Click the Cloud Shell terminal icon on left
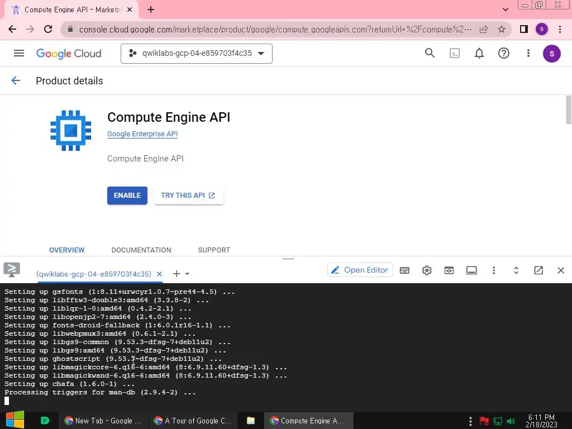Image resolution: width=572 pixels, height=429 pixels. (x=12, y=270)
